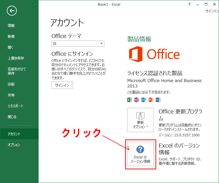This screenshot has width=219, height=183.
Task: Click the サインイン button under Office にサインイン
Action: click(x=62, y=85)
